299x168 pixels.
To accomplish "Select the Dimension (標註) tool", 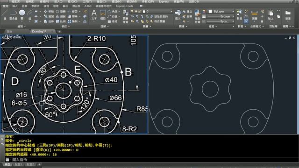I will (x=103, y=15).
